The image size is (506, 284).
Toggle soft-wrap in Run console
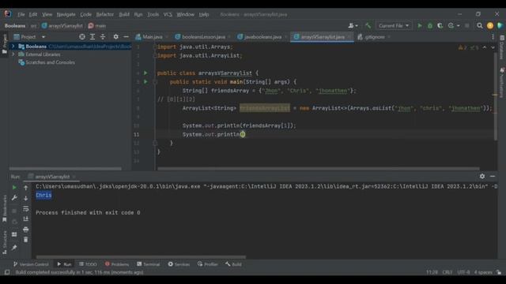[x=26, y=208]
